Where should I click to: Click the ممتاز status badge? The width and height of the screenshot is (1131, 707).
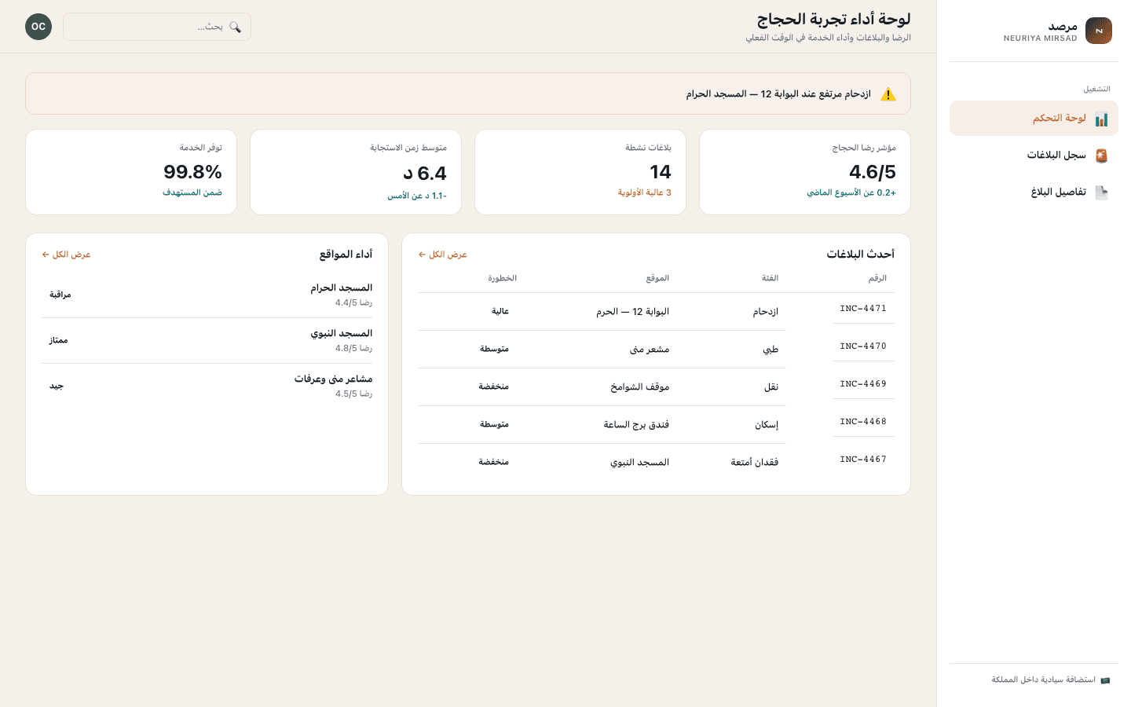click(x=59, y=340)
